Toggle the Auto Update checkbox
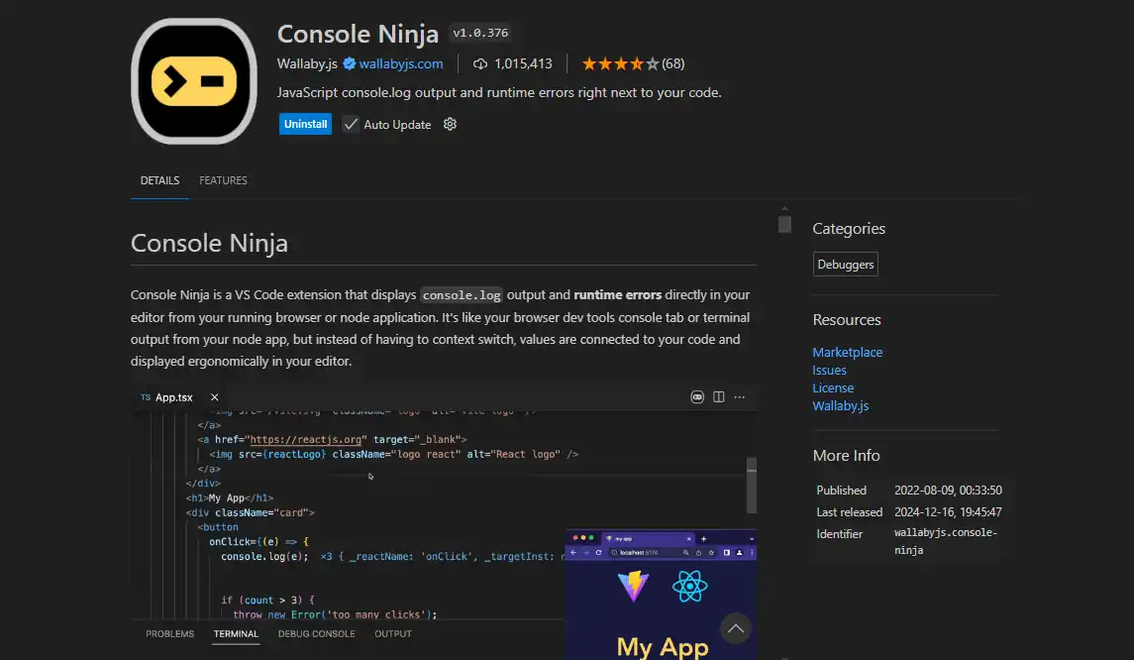Image resolution: width=1134 pixels, height=660 pixels. (x=351, y=125)
